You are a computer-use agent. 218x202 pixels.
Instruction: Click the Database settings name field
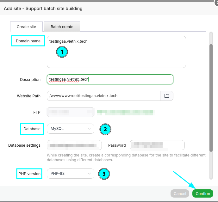pyautogui.click(x=74, y=145)
